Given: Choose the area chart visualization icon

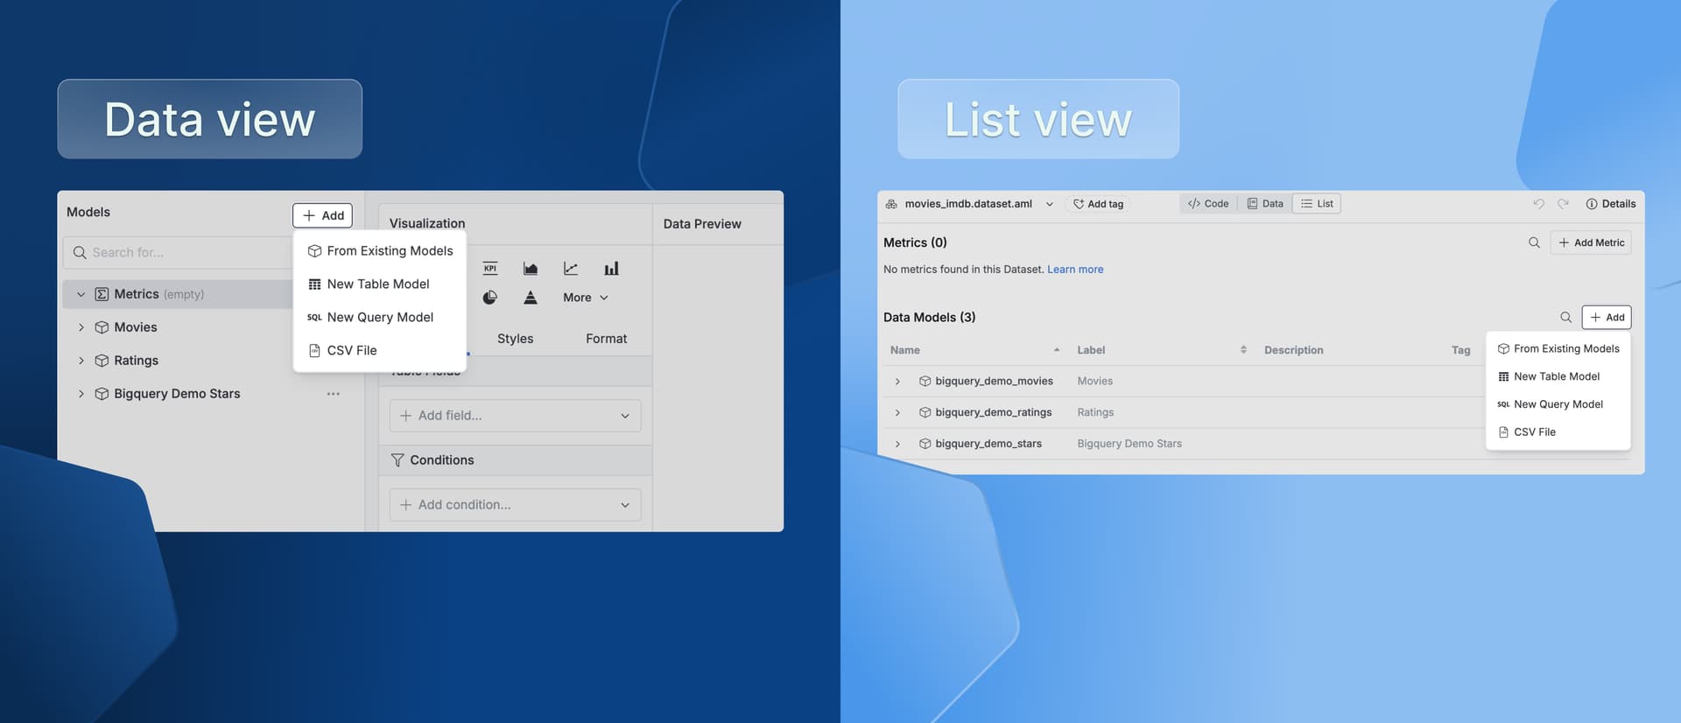Looking at the screenshot, I should [531, 269].
